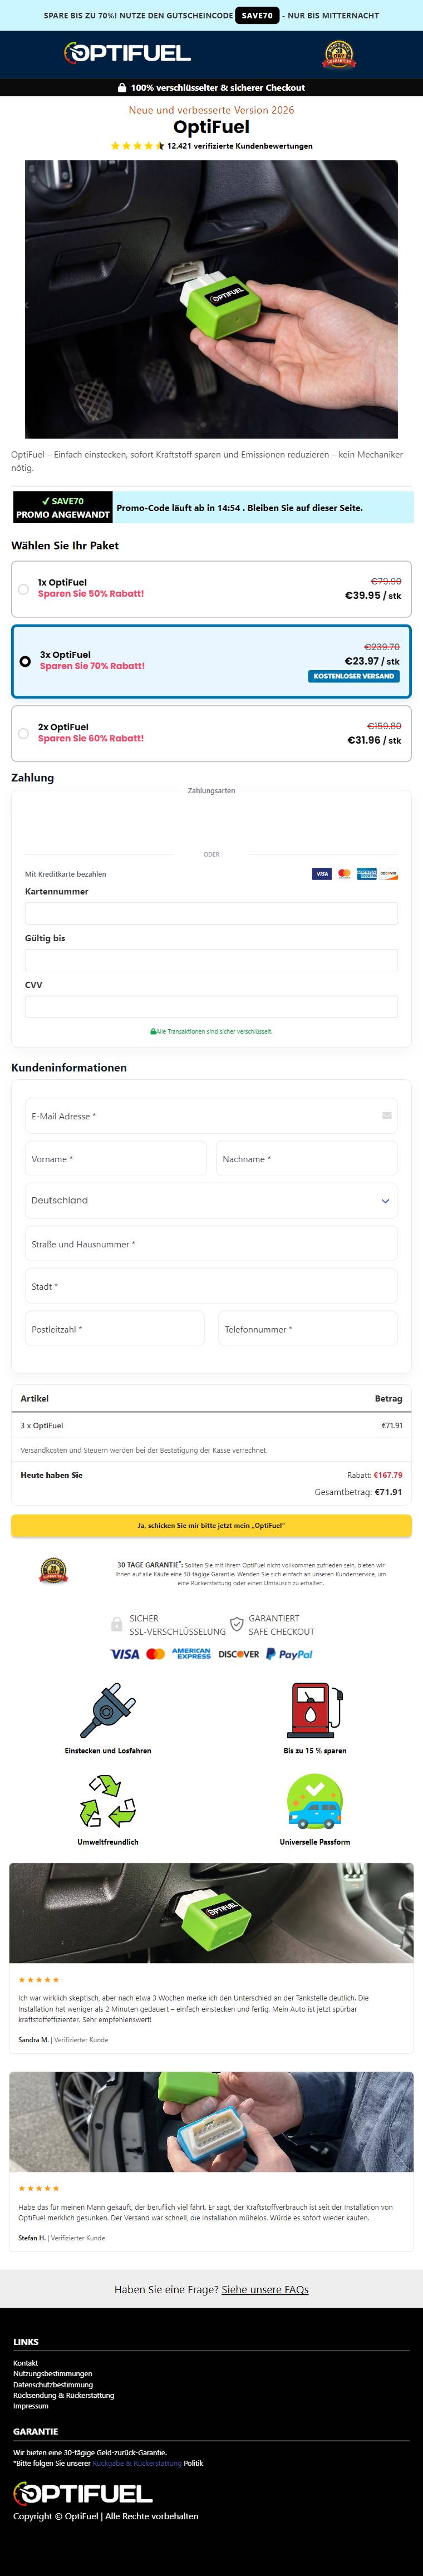The height and width of the screenshot is (2576, 423).
Task: Click the OptiFuel logo in the header
Action: (127, 53)
